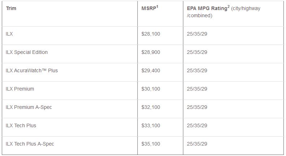Click the $32,100 price
The image size is (286, 156).
(151, 107)
